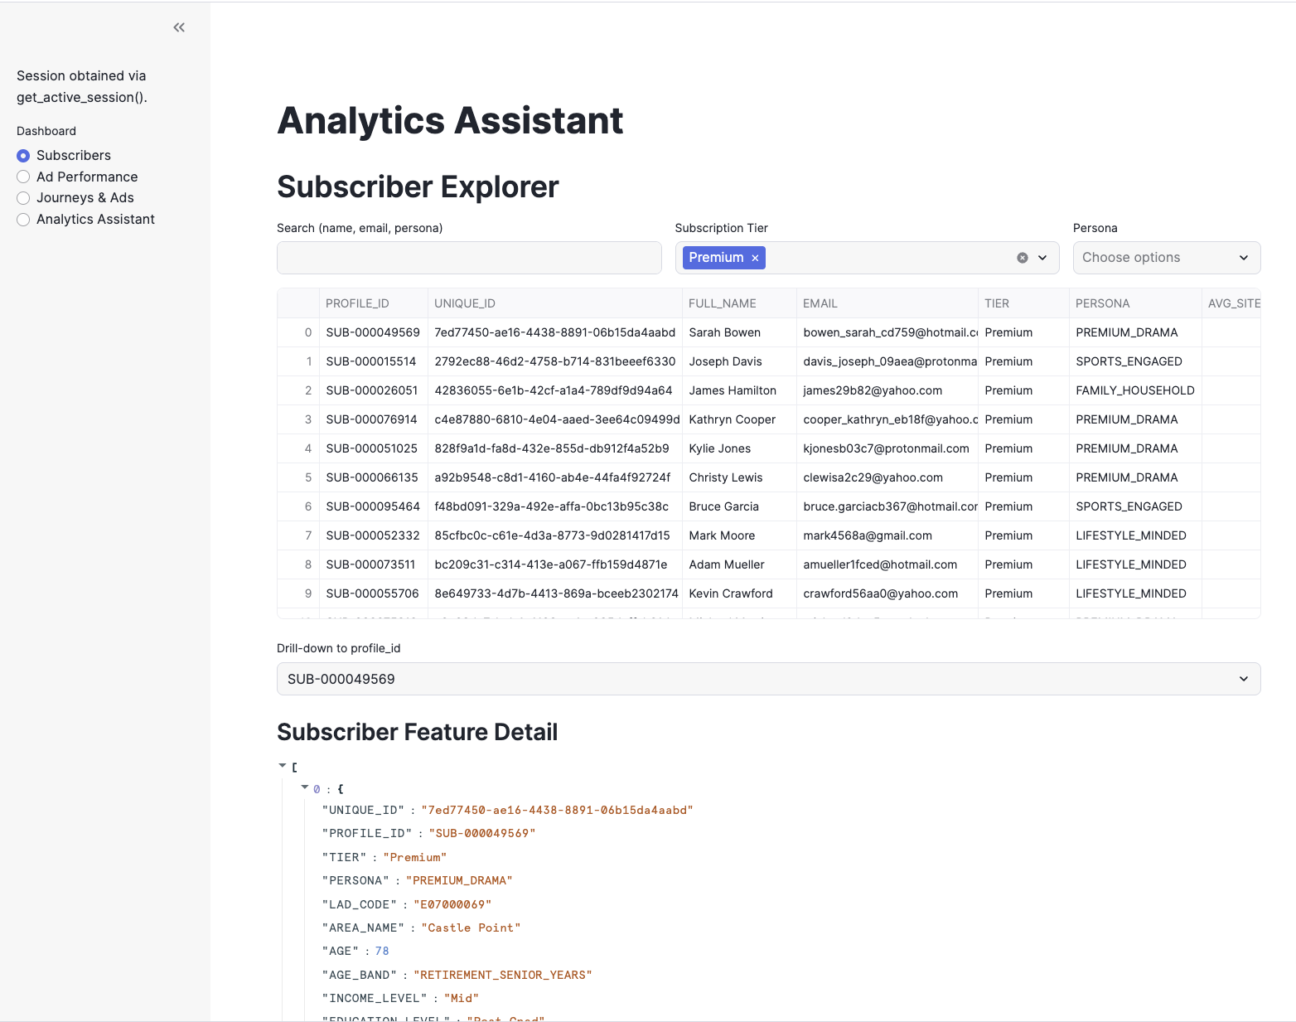Screen dimensions: 1296x1022
Task: Select row with SUB-000095464 profile ID
Action: (373, 506)
